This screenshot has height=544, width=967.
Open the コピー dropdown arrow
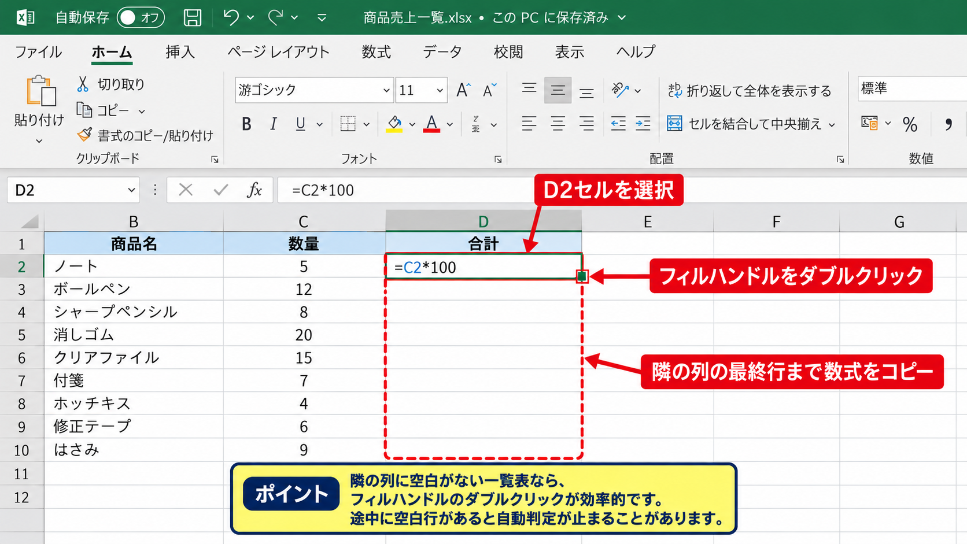click(142, 111)
